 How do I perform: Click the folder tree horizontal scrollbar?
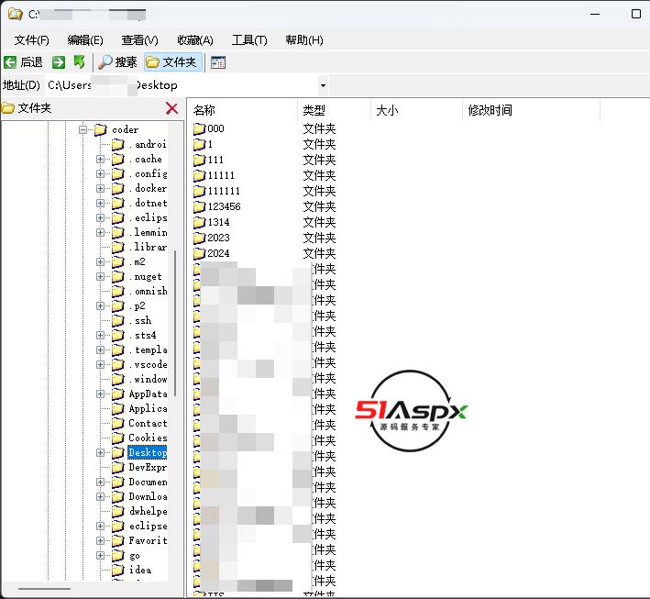[44, 588]
